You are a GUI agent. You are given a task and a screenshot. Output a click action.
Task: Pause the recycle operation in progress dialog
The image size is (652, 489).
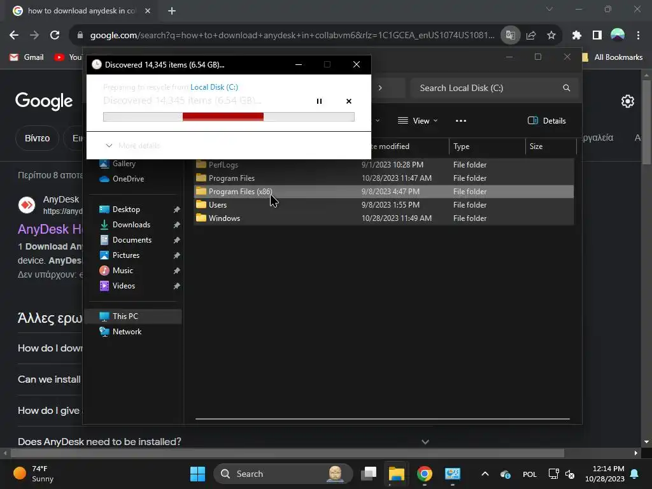point(319,101)
